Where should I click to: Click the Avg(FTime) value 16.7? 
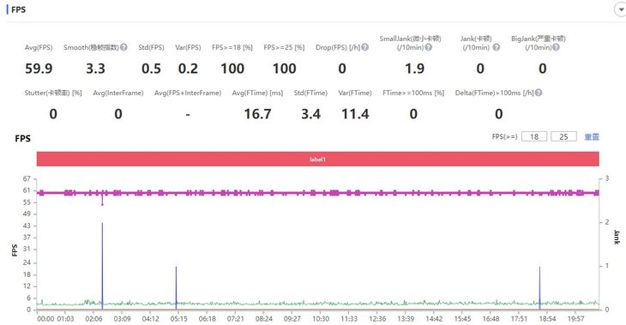pyautogui.click(x=257, y=114)
